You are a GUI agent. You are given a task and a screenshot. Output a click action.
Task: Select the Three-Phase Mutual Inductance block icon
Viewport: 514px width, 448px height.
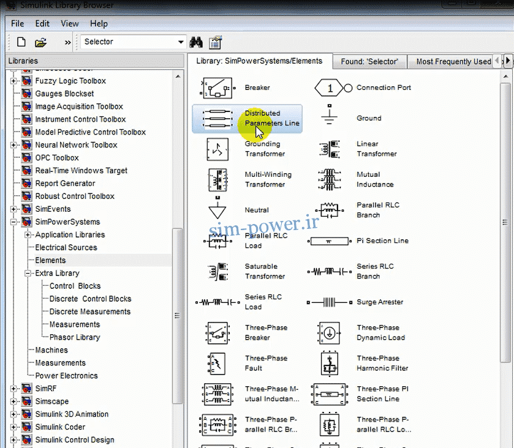coord(217,394)
